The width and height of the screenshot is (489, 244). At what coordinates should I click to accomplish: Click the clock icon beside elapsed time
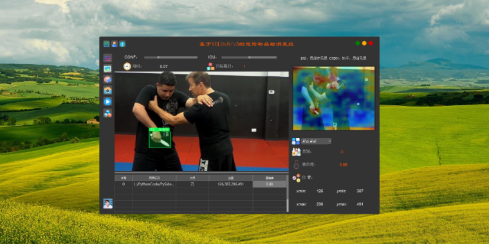coord(127,66)
